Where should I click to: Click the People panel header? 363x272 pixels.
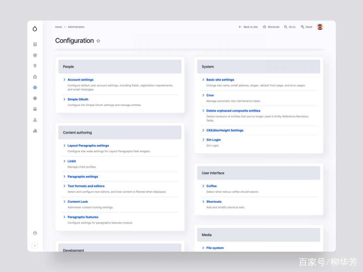tap(120, 66)
